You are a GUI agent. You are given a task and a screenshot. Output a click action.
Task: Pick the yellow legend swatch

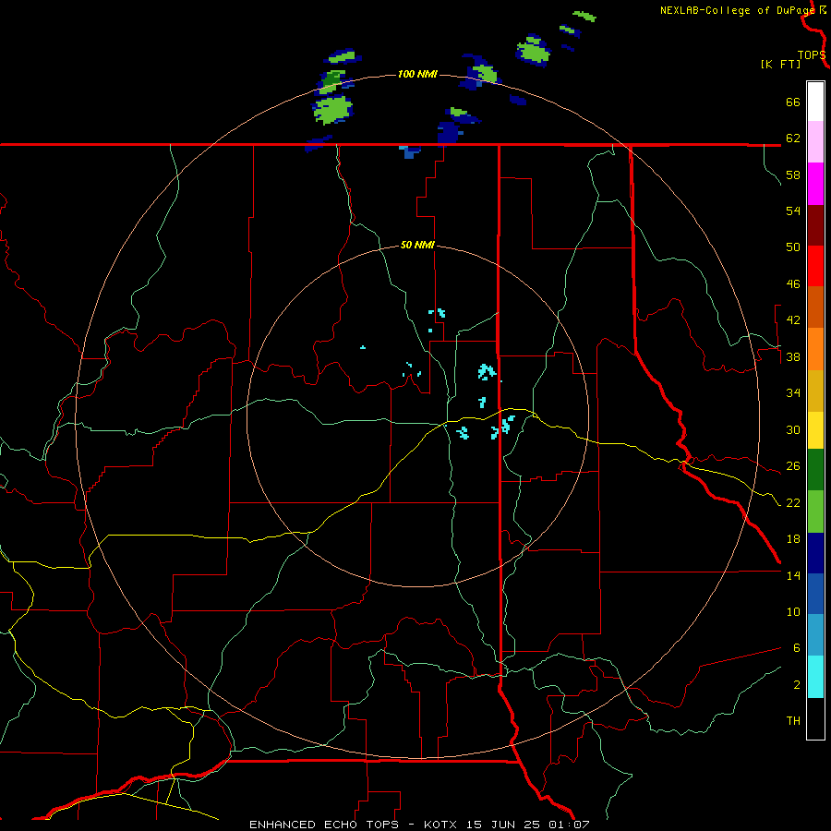click(x=815, y=429)
